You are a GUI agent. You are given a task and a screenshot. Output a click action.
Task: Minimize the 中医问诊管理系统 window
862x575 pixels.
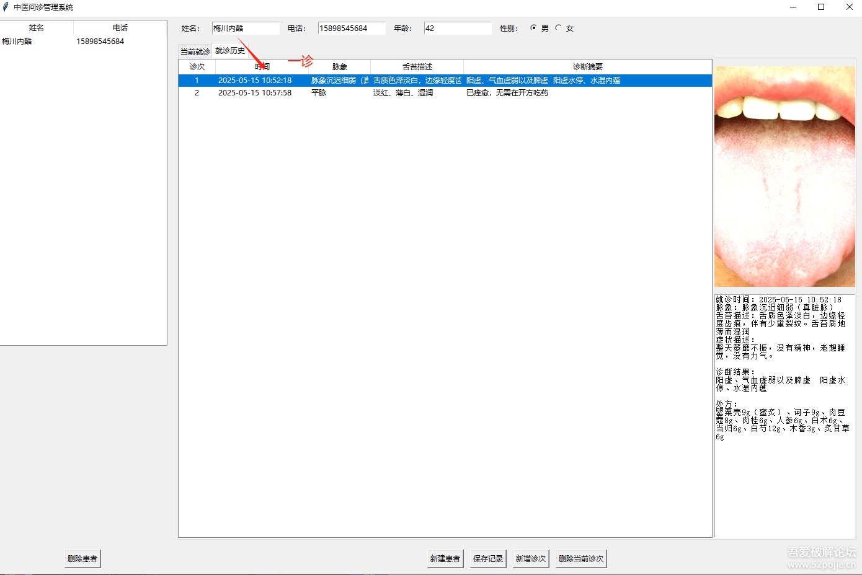793,7
